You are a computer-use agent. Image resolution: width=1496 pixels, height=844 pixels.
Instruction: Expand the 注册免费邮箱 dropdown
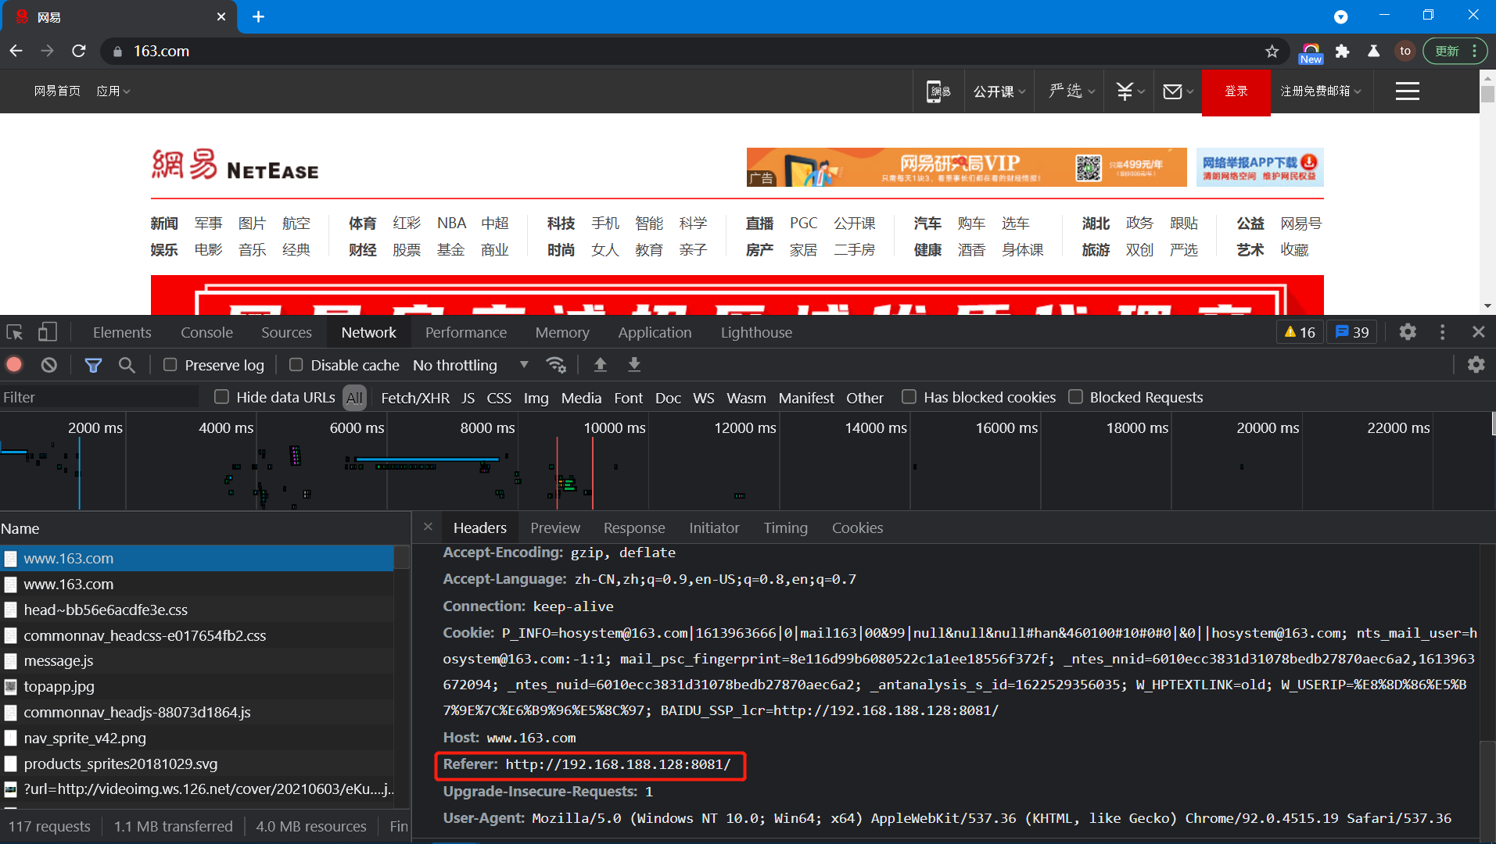[1321, 91]
